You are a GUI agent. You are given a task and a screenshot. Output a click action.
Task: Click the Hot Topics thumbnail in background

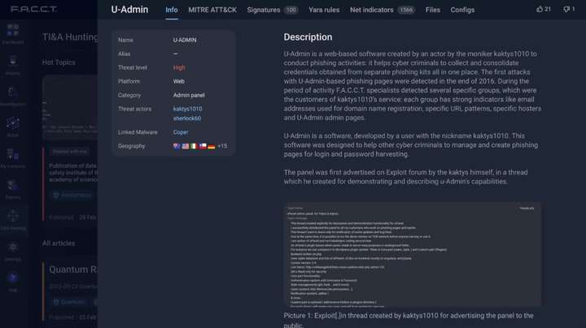[x=70, y=106]
